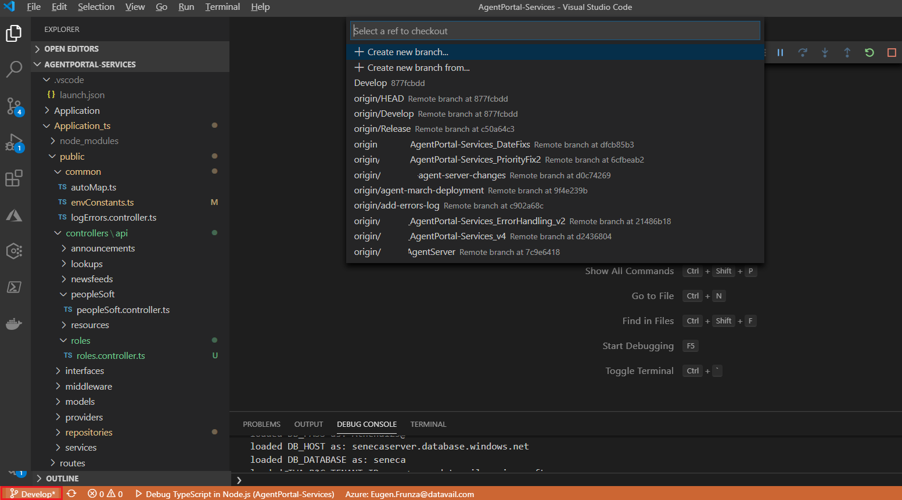
Task: Open Source Control view with 4 changes
Action: [x=15, y=106]
